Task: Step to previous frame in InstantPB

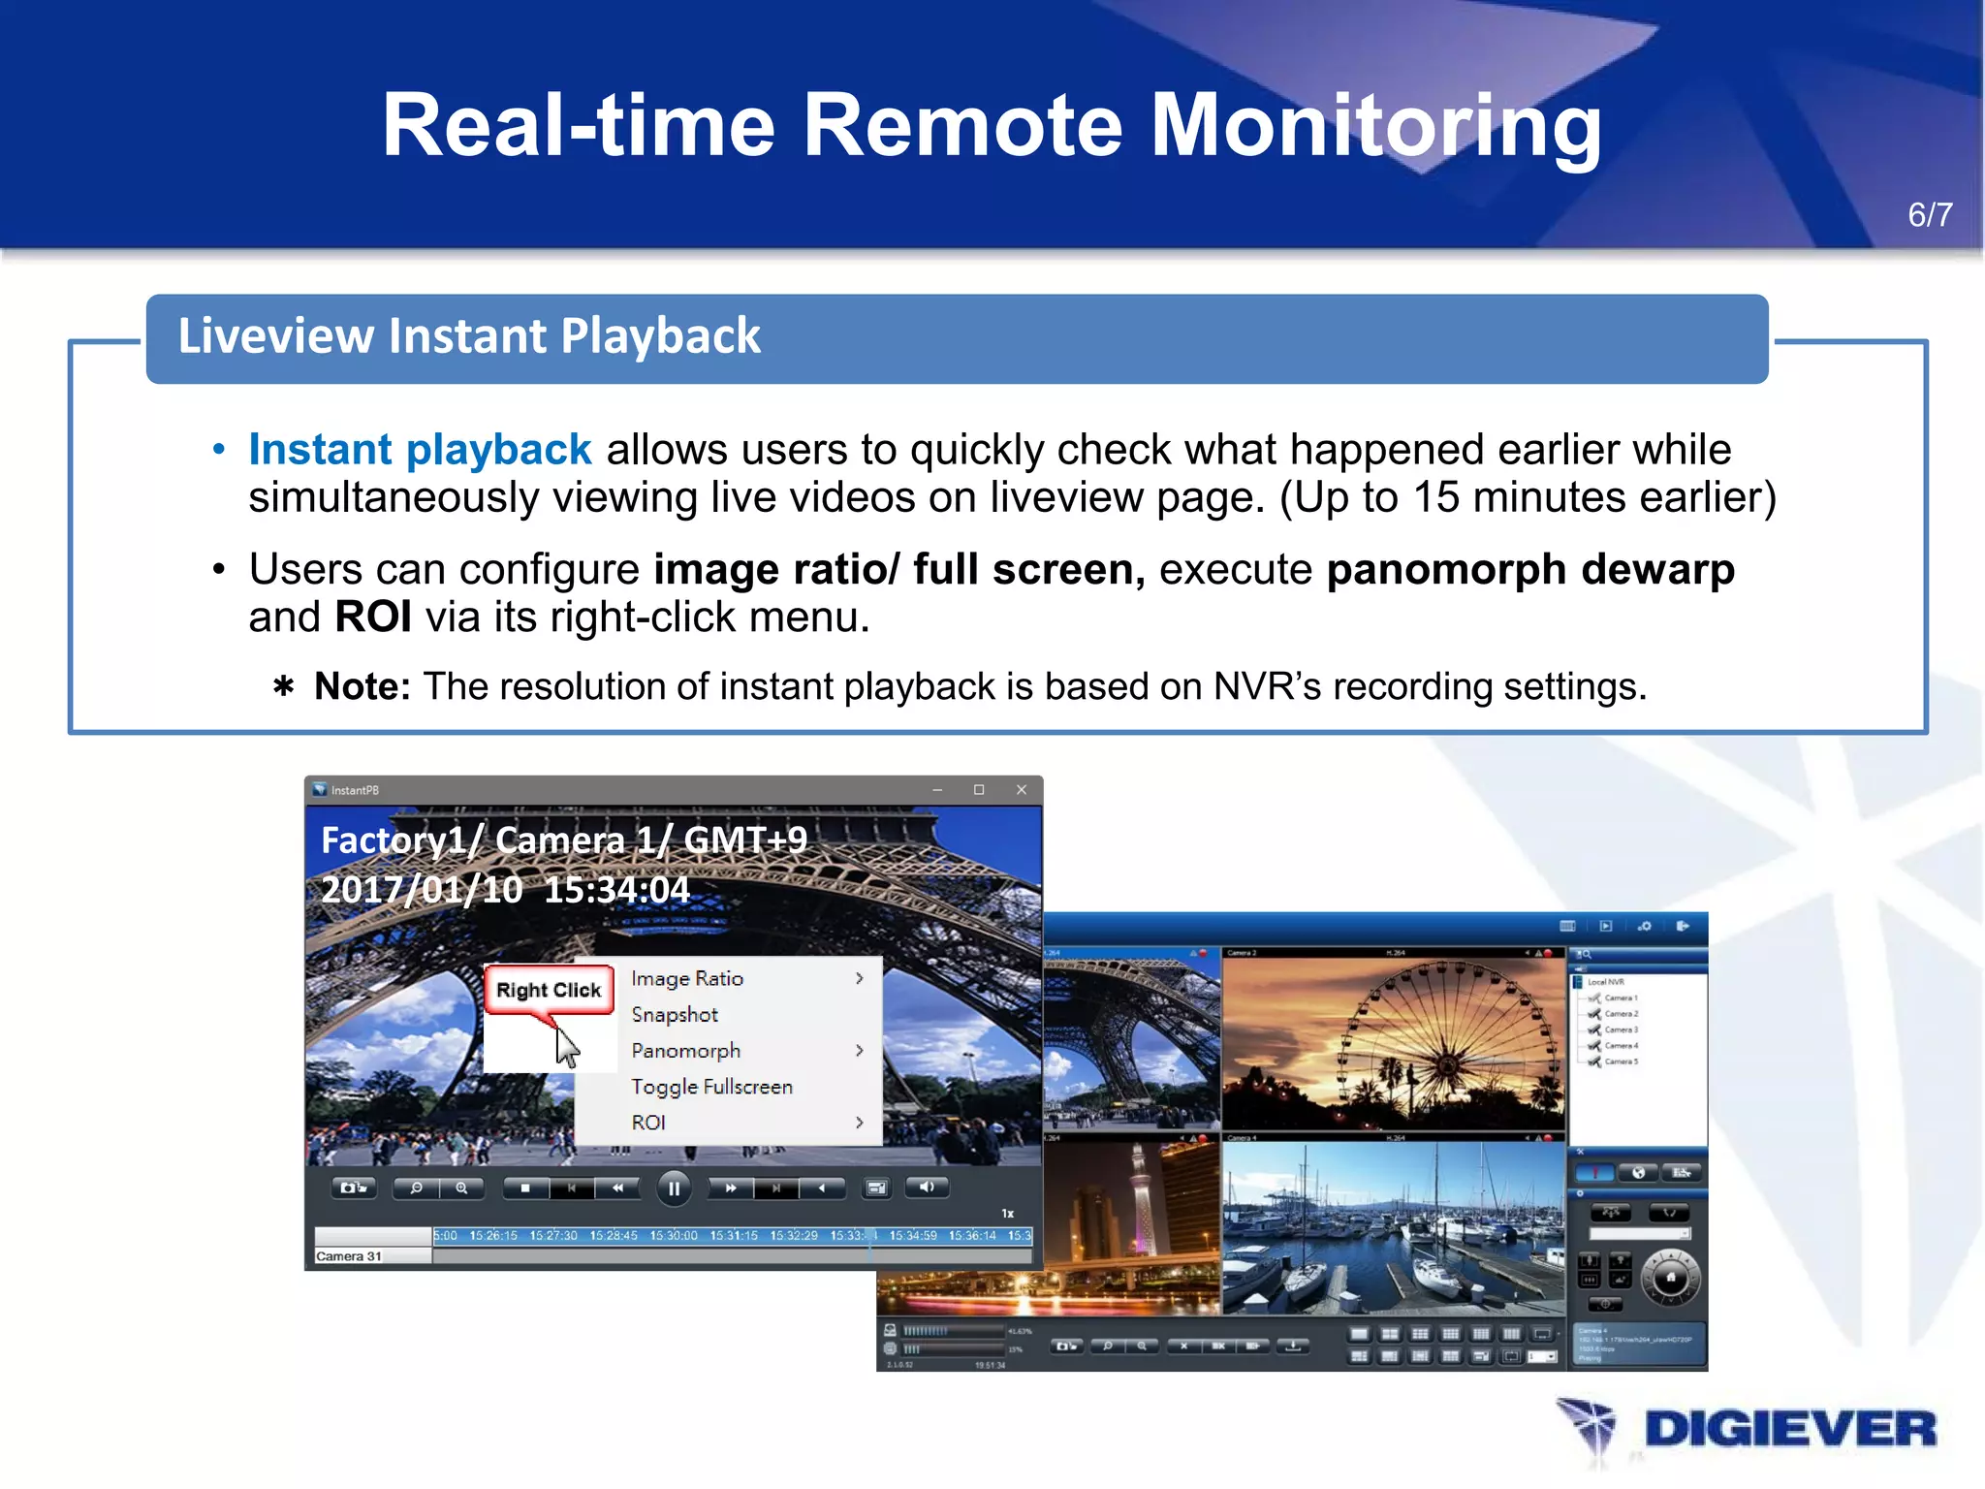Action: [572, 1188]
